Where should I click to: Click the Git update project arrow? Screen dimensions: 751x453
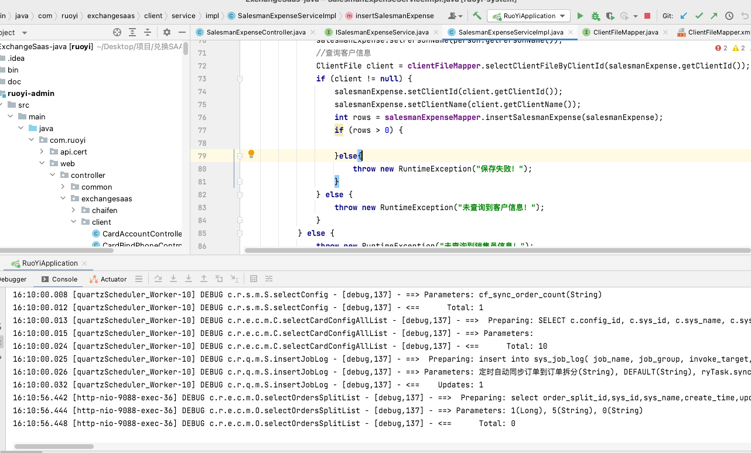[684, 16]
